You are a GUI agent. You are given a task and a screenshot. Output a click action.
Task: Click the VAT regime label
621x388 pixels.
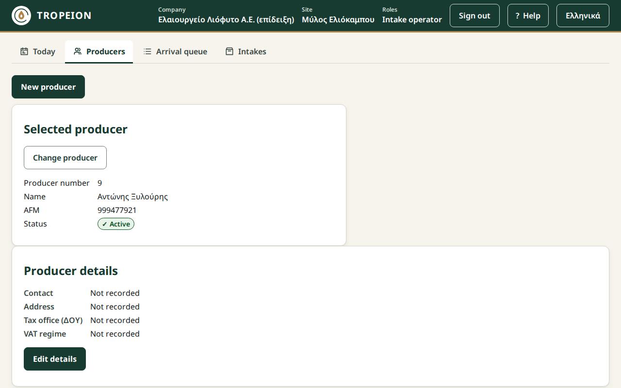click(x=45, y=334)
